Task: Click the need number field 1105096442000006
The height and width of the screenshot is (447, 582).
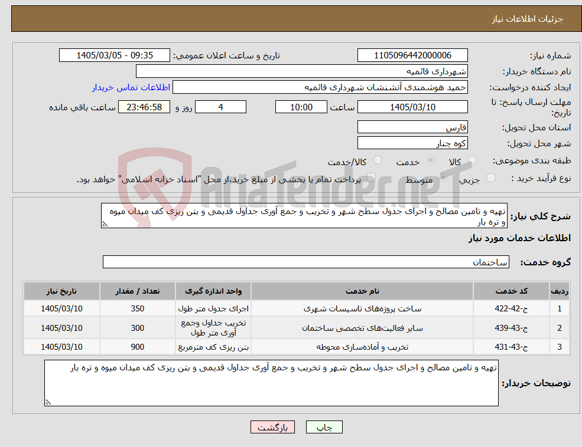Action: click(412, 55)
